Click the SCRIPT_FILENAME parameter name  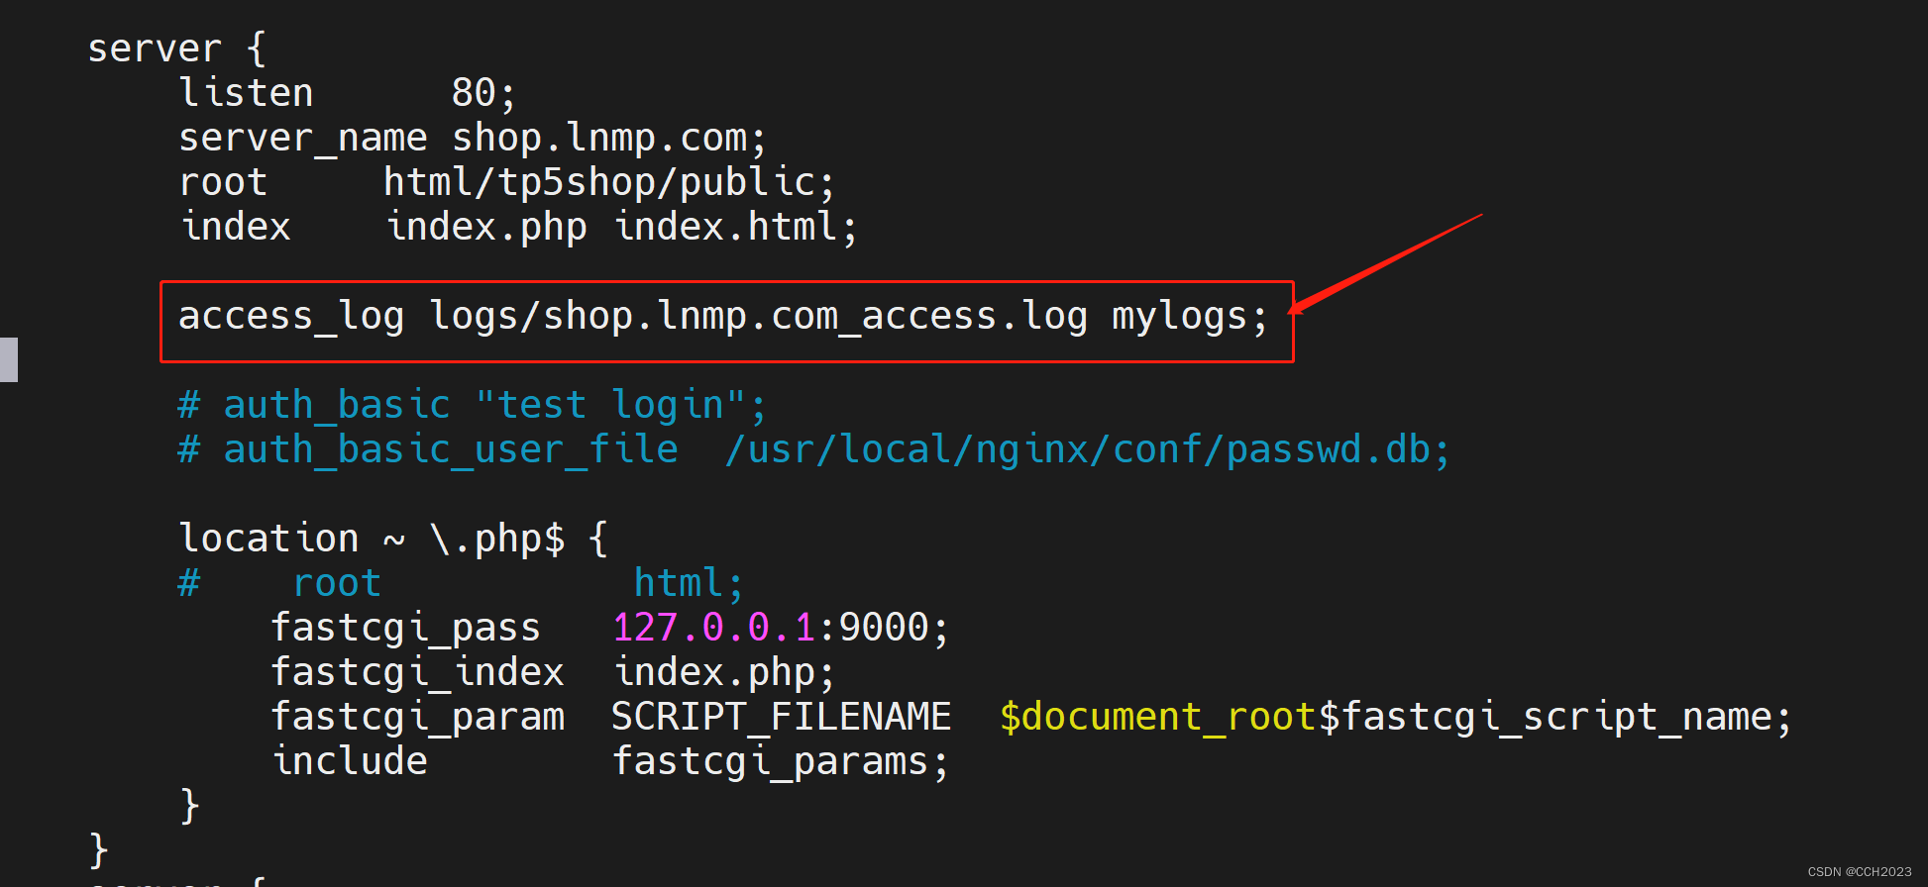tap(781, 717)
